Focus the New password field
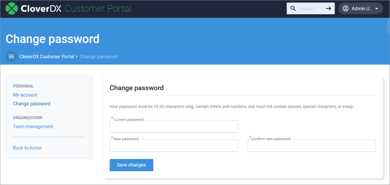The image size is (390, 185). click(x=173, y=146)
